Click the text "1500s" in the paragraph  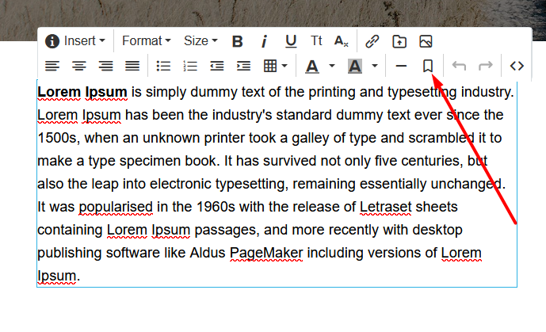tap(57, 138)
